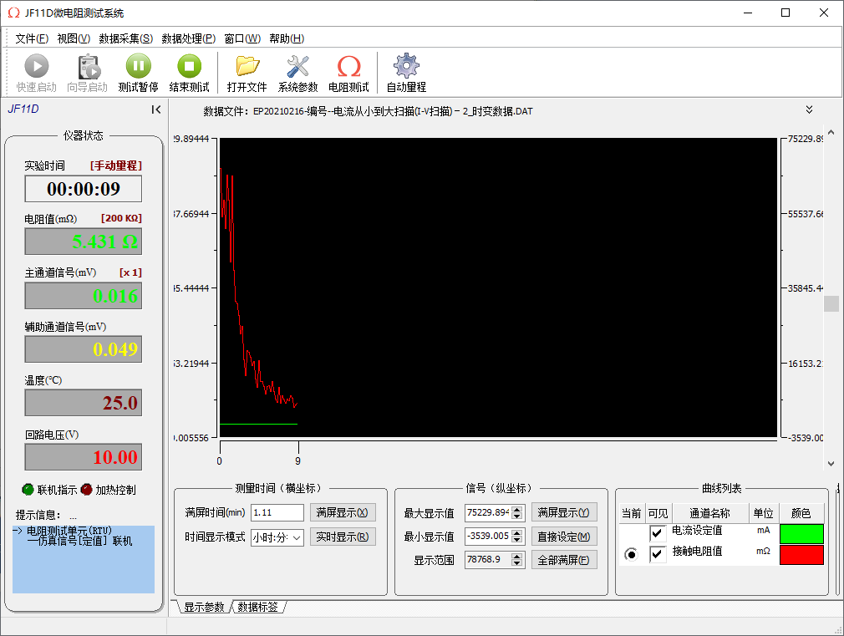Viewport: 844px width, 636px height.
Task: Click the 实验时间 00:00:09 display
Action: coord(84,189)
